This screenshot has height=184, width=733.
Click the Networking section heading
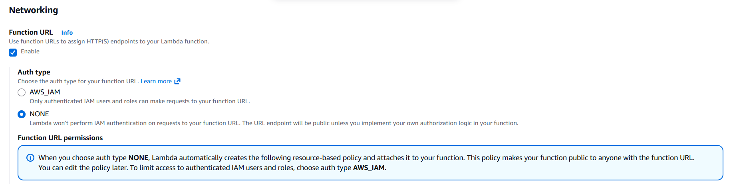(34, 10)
